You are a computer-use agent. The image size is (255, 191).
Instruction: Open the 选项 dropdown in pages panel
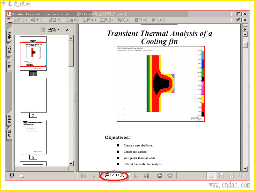54,30
